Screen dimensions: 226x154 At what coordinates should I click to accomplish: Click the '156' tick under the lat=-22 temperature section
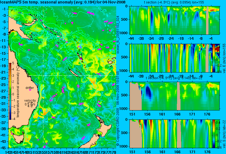(147, 114)
